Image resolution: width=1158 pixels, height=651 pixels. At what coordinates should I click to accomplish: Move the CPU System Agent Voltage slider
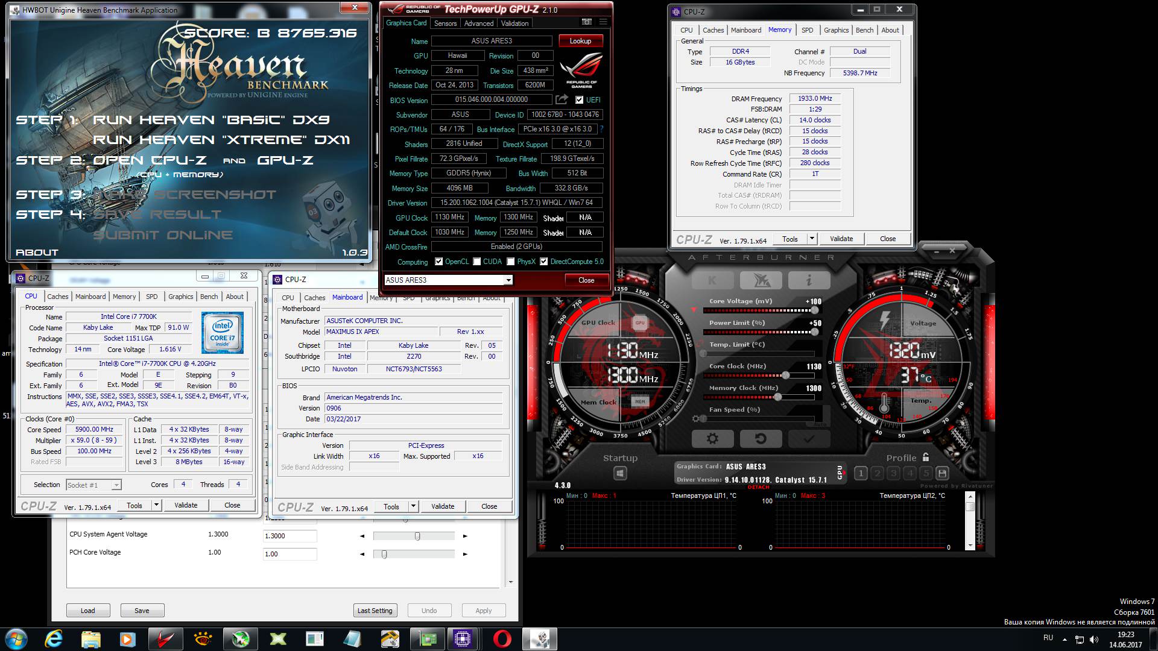coord(417,536)
